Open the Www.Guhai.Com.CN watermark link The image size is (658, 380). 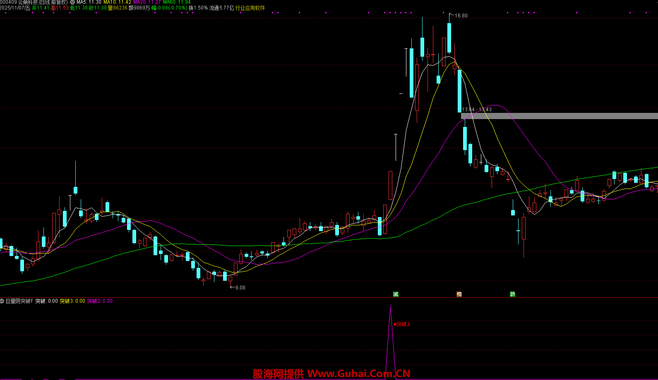(x=358, y=374)
